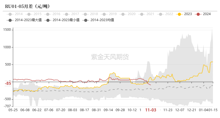
Task: Toggle the 2017 series in legend
Action: coord(71,14)
